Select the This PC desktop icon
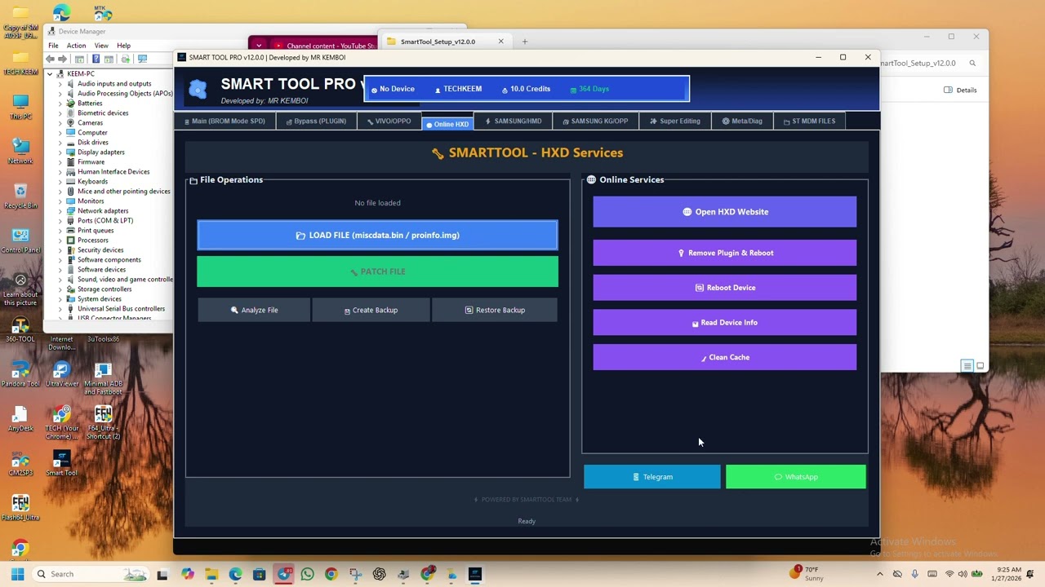This screenshot has width=1045, height=587. (x=20, y=107)
